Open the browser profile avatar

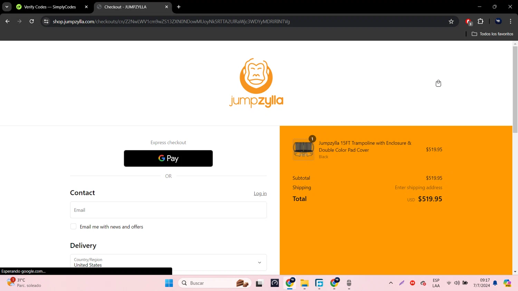click(x=498, y=21)
